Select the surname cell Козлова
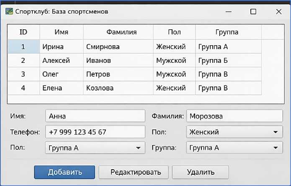 118,88
